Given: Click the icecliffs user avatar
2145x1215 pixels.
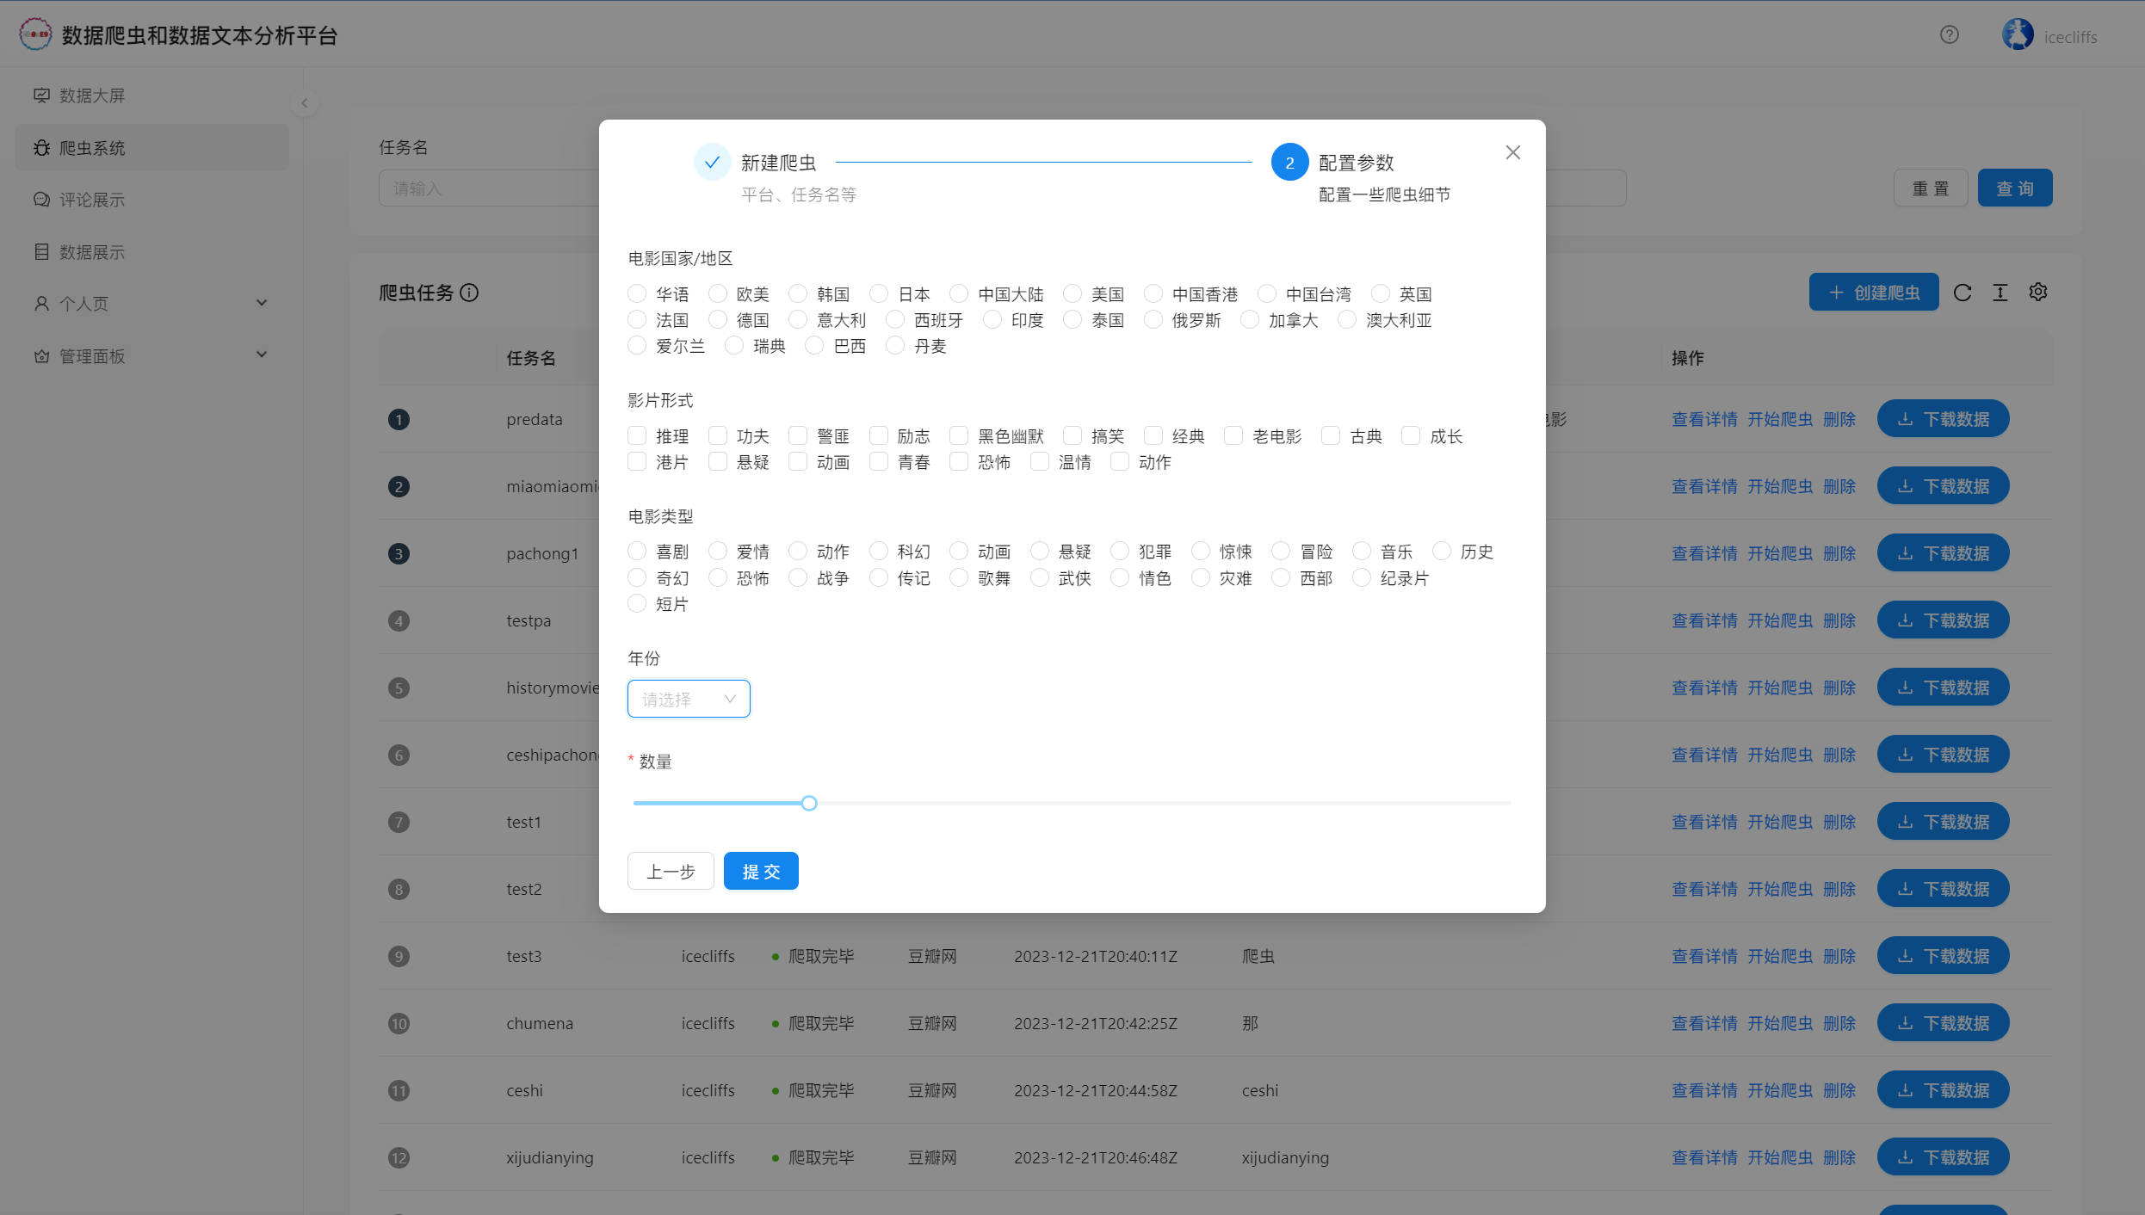Looking at the screenshot, I should [x=2018, y=35].
